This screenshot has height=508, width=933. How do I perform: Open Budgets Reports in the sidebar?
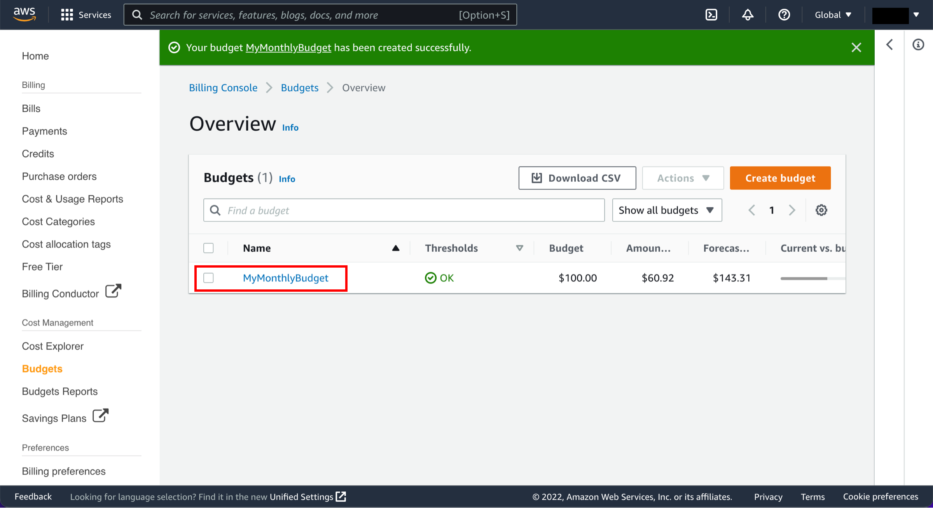point(59,391)
